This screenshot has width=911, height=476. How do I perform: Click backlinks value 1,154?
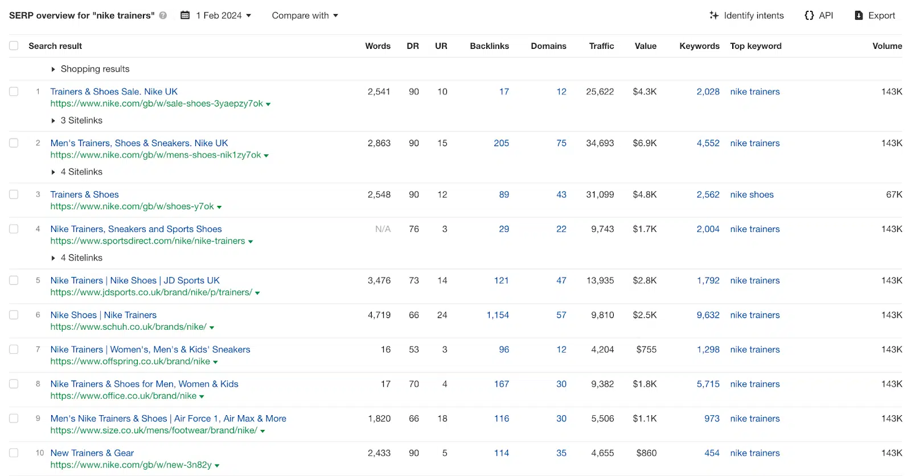point(498,315)
